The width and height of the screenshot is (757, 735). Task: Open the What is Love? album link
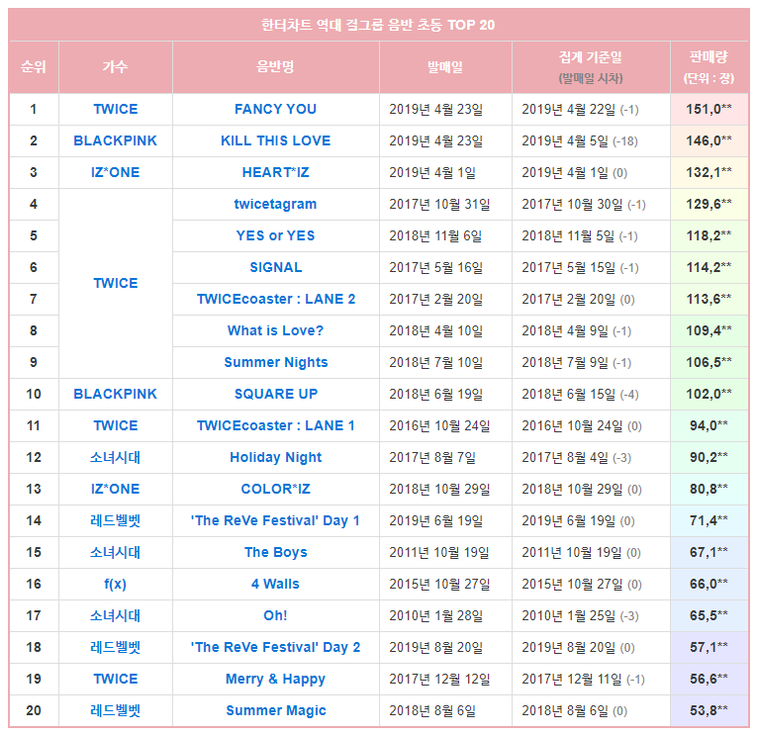(x=276, y=330)
